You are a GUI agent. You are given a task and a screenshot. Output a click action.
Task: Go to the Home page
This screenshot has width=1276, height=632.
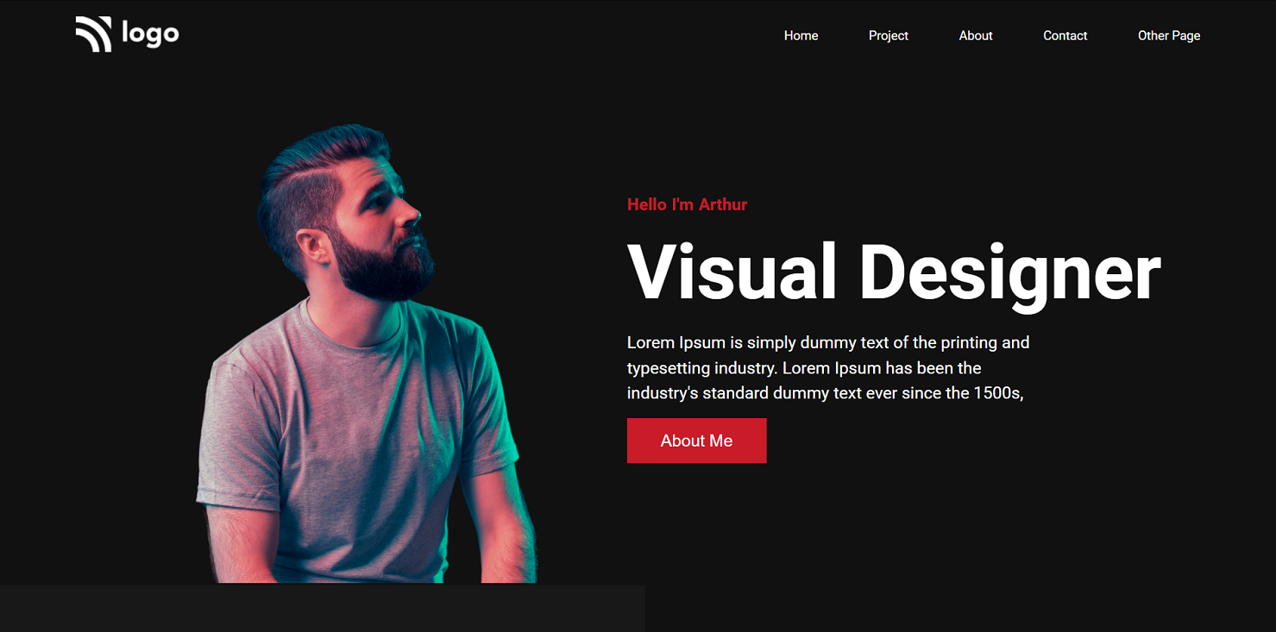(x=801, y=35)
